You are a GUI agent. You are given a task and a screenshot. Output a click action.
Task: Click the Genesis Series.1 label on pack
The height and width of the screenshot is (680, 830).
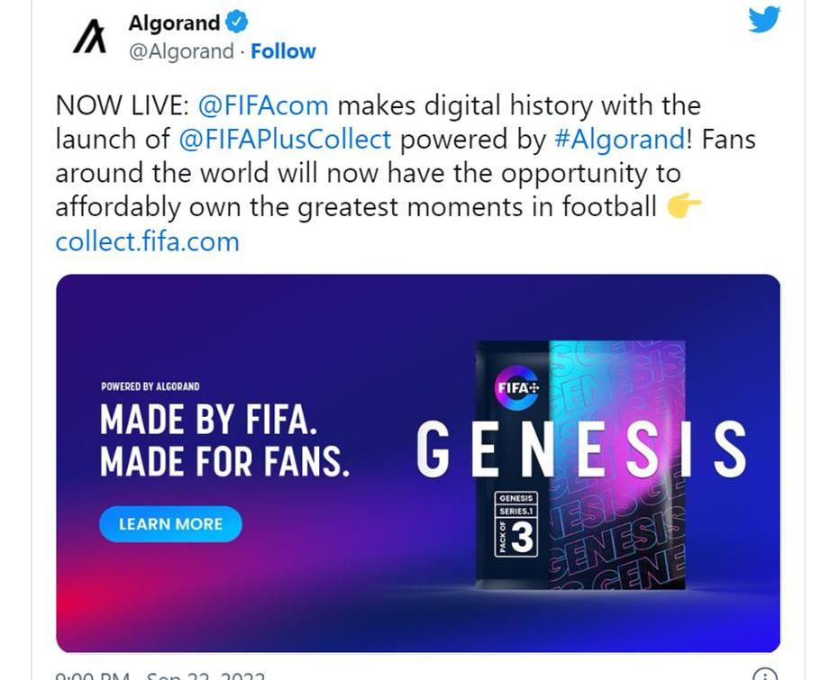(x=516, y=505)
